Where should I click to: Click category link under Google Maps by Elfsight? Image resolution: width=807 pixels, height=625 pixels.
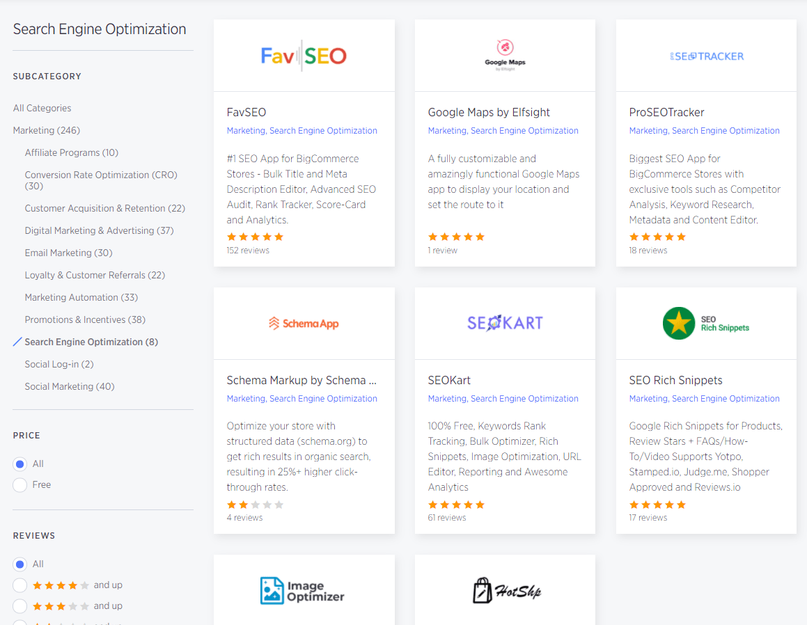(x=503, y=131)
